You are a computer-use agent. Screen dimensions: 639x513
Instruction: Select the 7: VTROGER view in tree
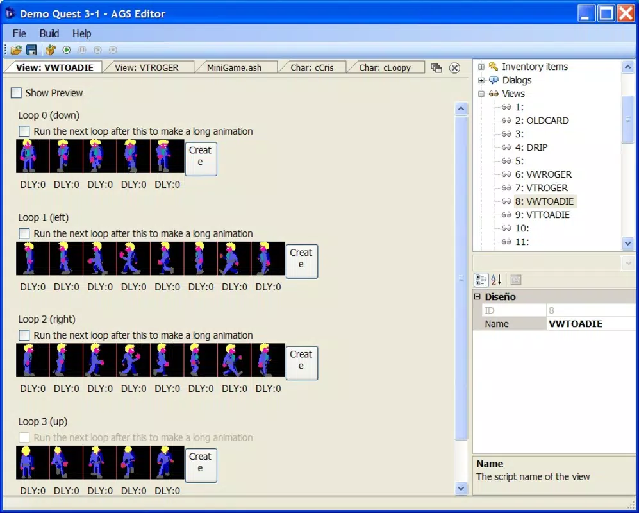tap(541, 188)
